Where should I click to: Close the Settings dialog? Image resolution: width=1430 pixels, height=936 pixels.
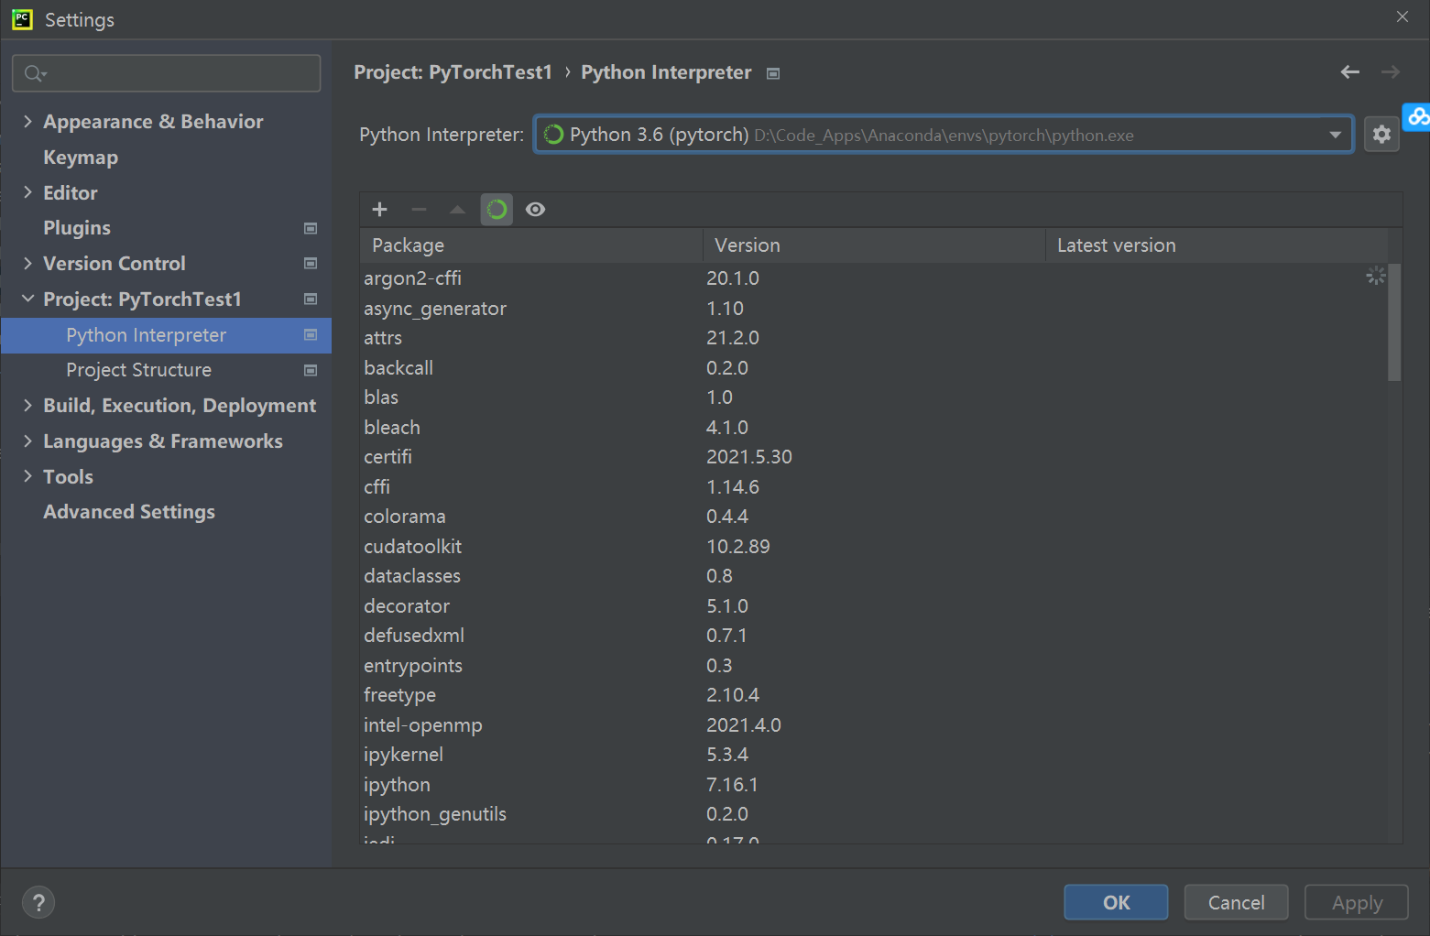tap(1403, 16)
